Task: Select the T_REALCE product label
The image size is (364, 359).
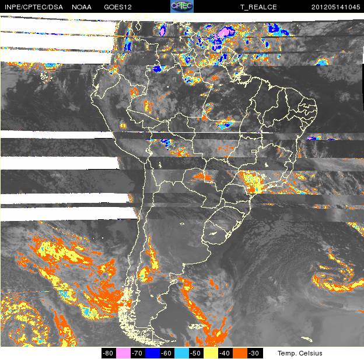Action: (x=258, y=7)
